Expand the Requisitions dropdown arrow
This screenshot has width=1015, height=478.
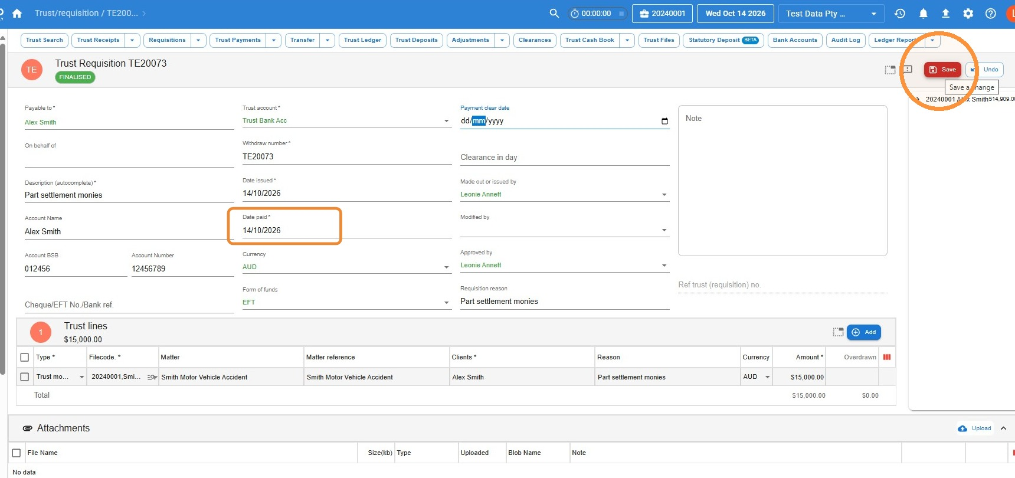click(198, 40)
